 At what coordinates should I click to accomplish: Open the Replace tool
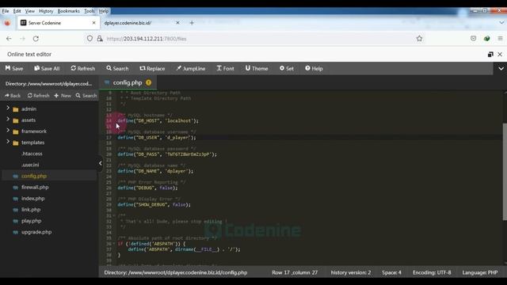[x=152, y=69]
